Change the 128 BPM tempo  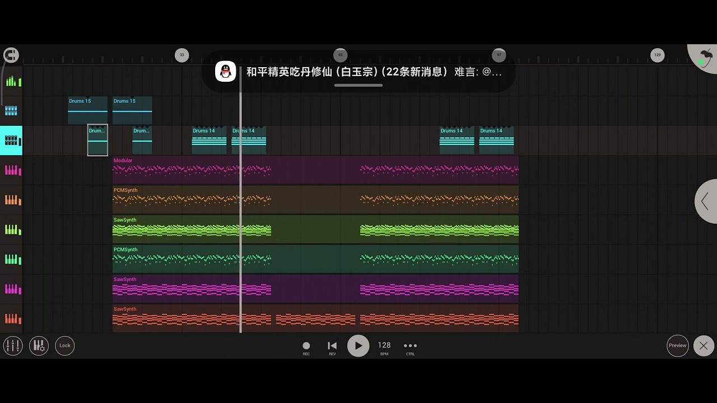(x=384, y=348)
